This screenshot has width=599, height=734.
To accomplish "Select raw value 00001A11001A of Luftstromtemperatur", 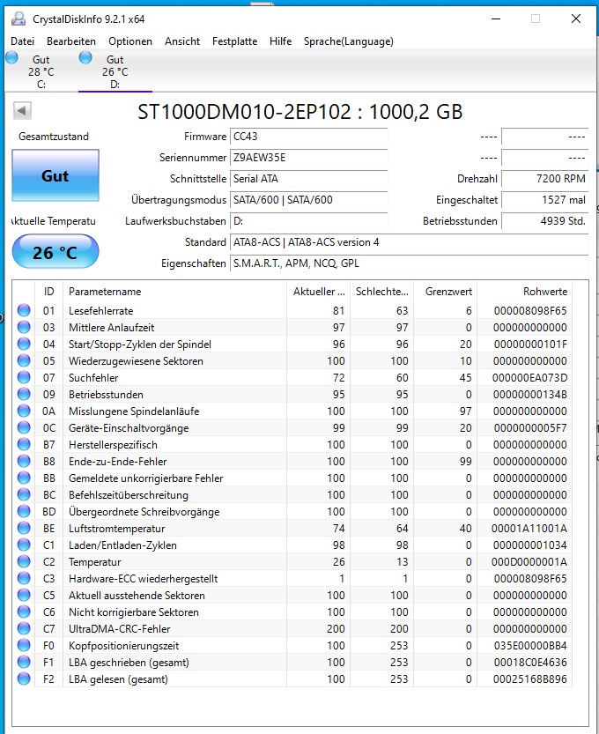I will pos(529,529).
